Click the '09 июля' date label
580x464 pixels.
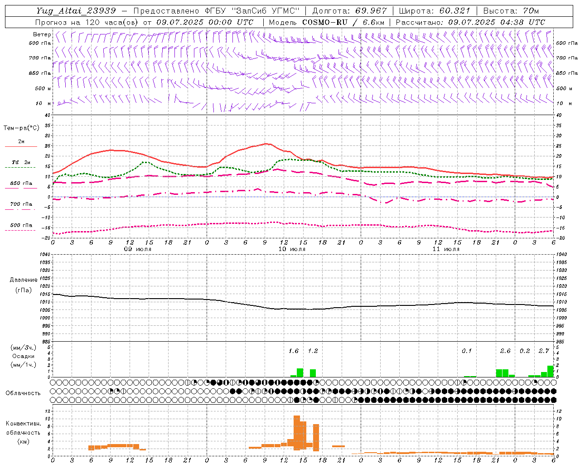tap(138, 249)
